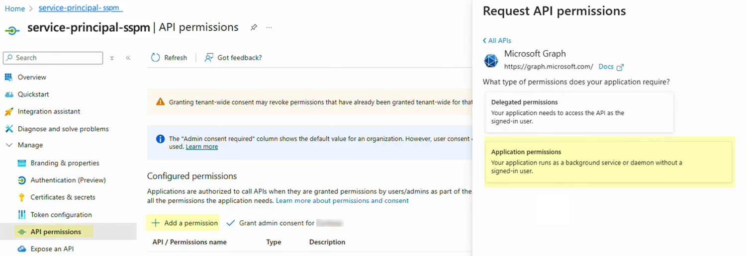Click Grant admin consent button
This screenshot has width=746, height=256.
tap(276, 223)
